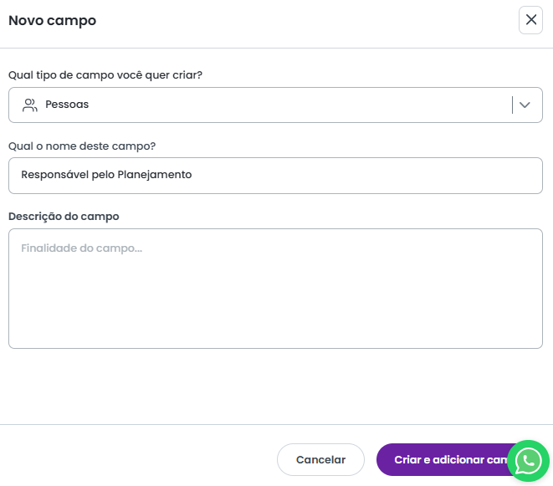Click the Cancelar button

[x=320, y=459]
